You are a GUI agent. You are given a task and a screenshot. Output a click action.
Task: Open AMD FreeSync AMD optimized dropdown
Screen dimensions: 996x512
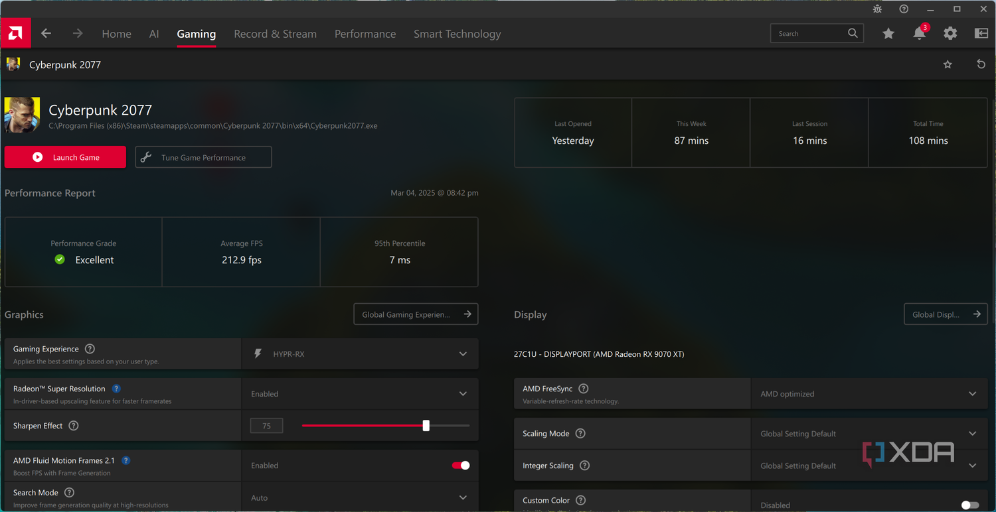(x=869, y=394)
